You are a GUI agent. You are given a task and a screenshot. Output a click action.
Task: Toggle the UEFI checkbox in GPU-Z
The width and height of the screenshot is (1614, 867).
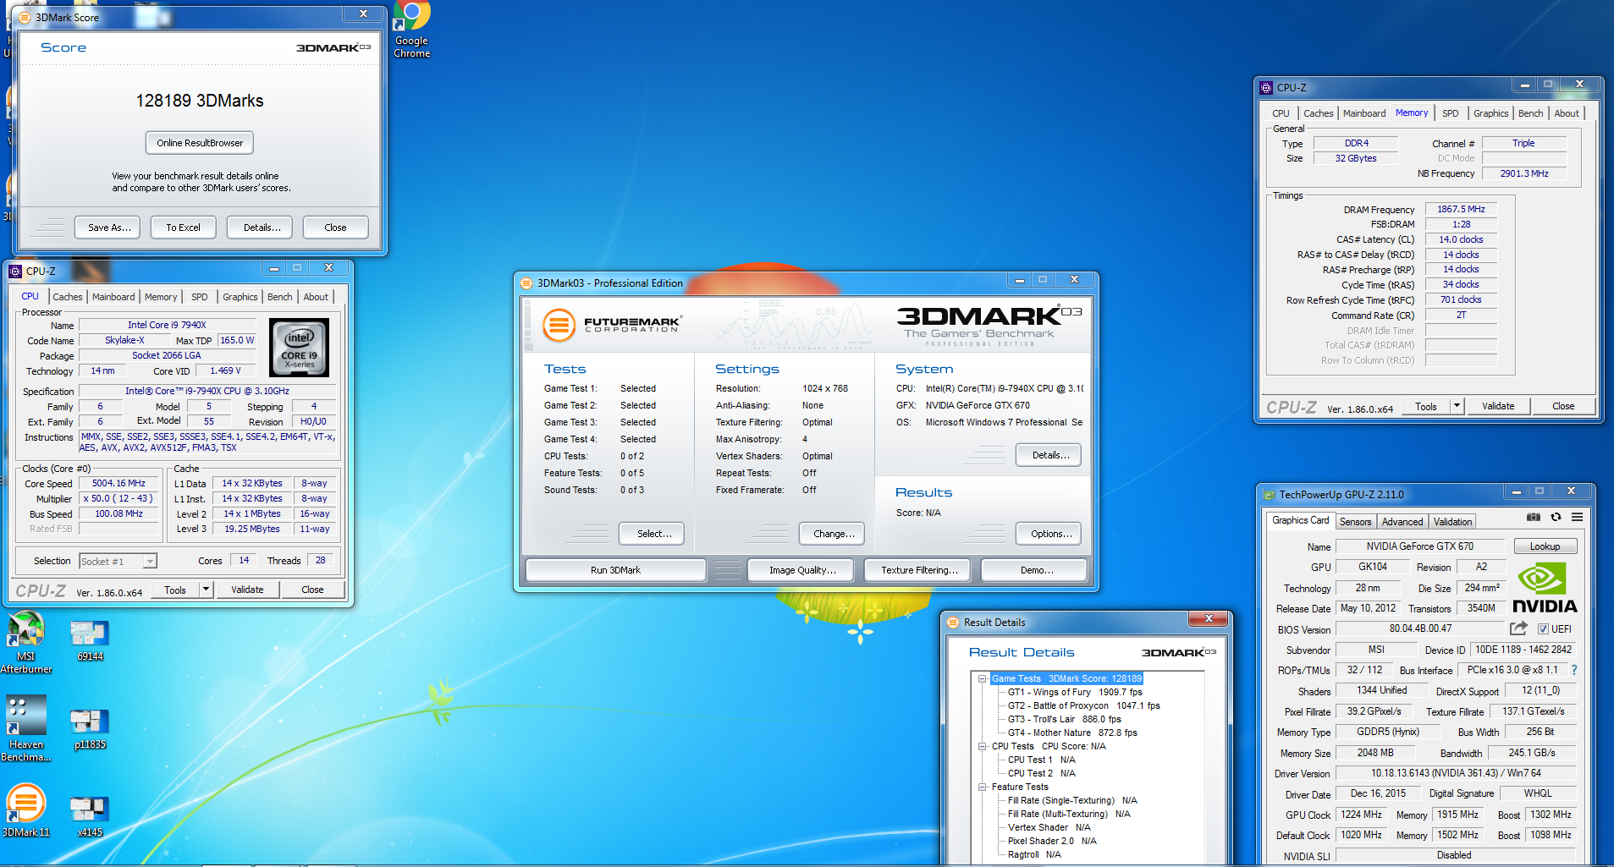(x=1543, y=629)
